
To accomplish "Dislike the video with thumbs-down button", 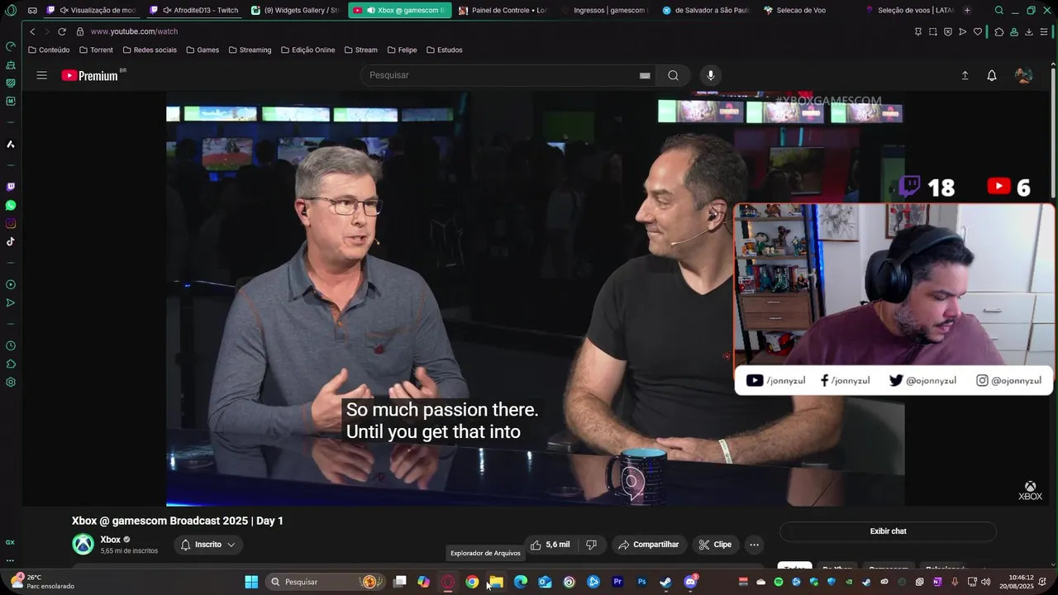I will (591, 545).
